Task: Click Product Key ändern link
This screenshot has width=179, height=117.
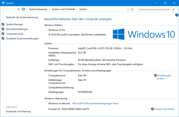Action: 164,109
